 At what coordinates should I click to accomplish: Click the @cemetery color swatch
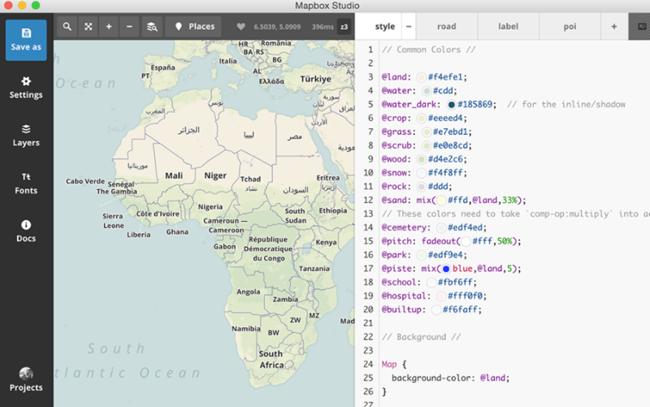(441, 227)
